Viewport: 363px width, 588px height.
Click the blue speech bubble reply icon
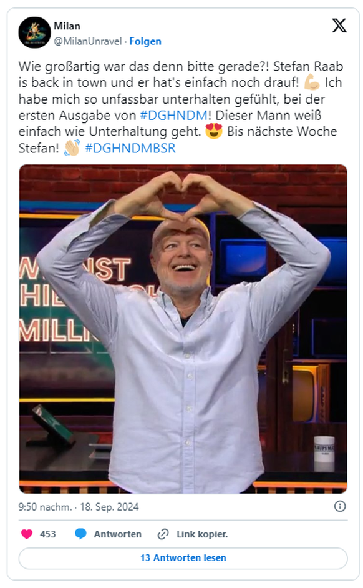[x=80, y=534]
